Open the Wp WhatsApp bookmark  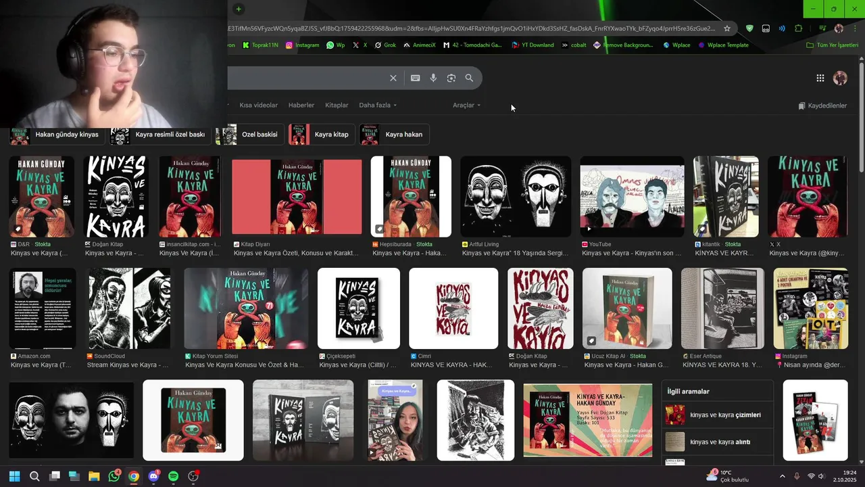[336, 45]
